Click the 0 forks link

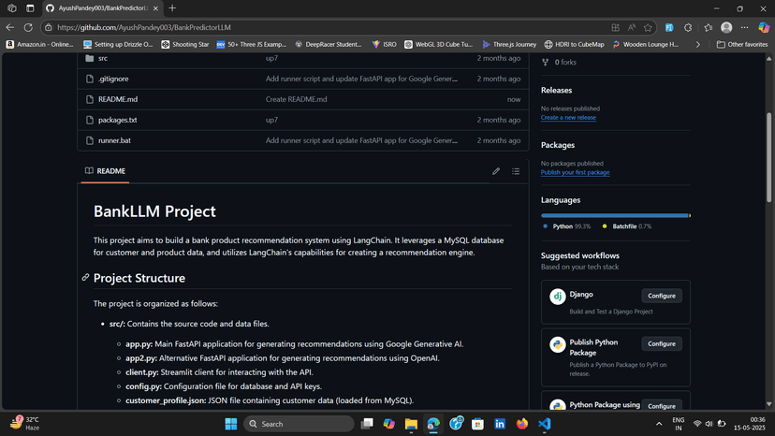click(559, 63)
